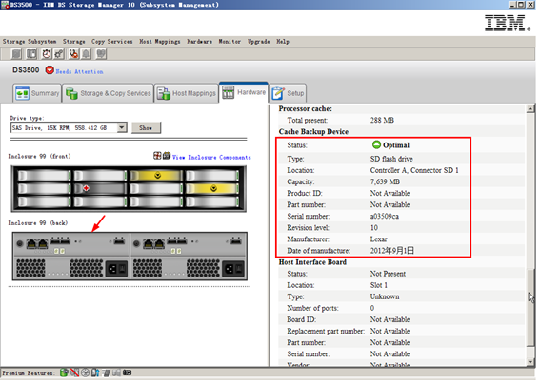Click the grey folded Premium Features icon
Viewport: 540px width, 382px height.
pos(117,372)
